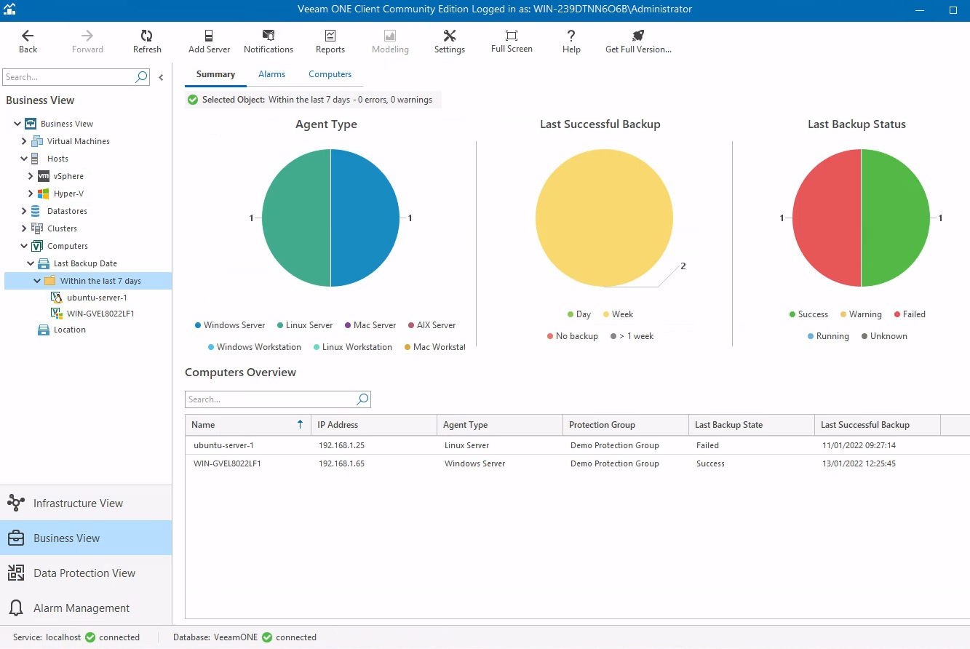The image size is (970, 649).
Task: Click the Data Protection View icon
Action: pos(16,573)
